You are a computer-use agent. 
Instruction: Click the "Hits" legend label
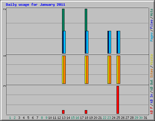click(152, 12)
